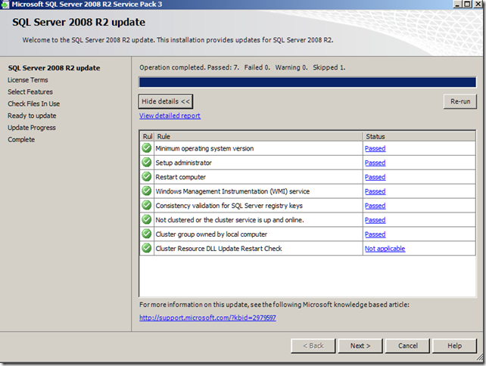Select the Select Features step in sidebar

click(x=30, y=92)
